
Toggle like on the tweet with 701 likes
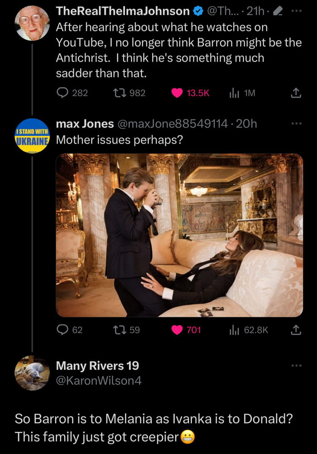pos(177,330)
